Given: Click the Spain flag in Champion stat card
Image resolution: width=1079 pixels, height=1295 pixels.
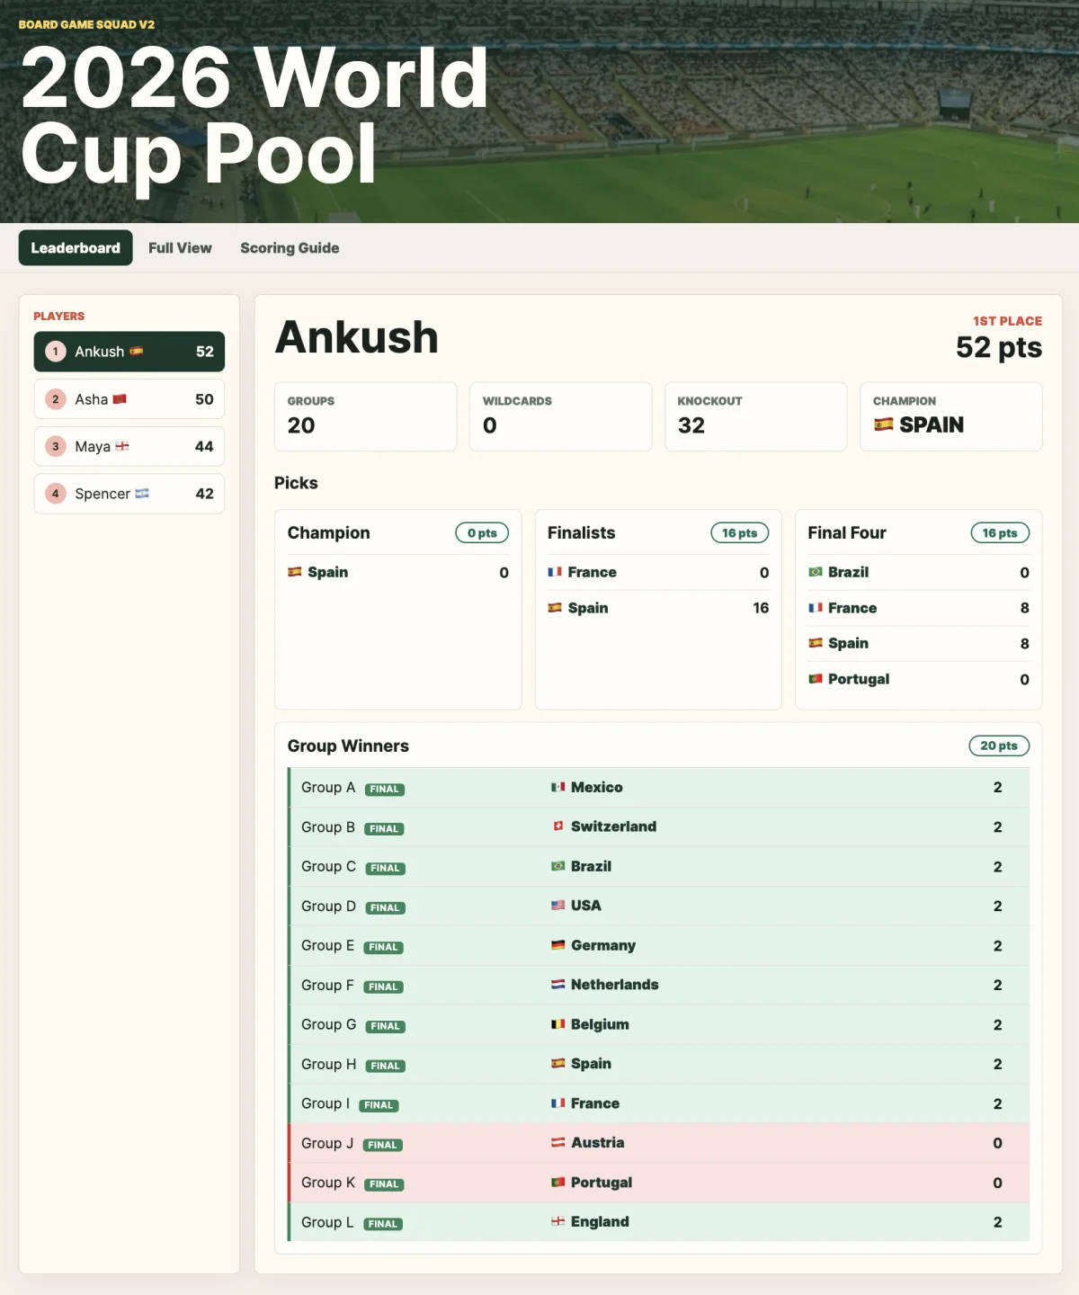Looking at the screenshot, I should (x=884, y=424).
